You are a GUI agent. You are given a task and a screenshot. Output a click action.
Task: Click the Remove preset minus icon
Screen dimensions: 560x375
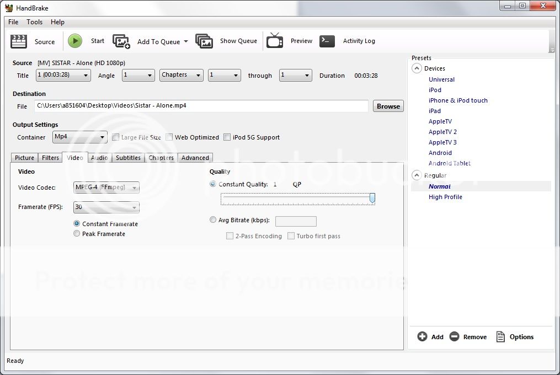pos(454,337)
